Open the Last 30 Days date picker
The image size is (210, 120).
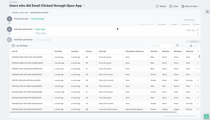click(21, 46)
